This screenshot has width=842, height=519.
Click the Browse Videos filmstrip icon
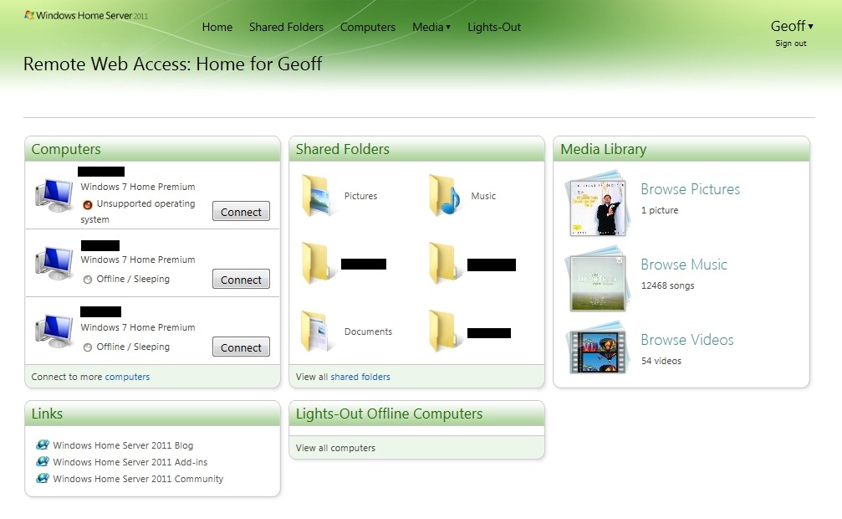click(x=595, y=351)
